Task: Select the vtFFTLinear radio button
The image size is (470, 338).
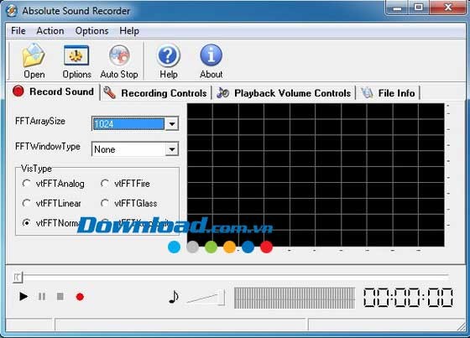Action: pyautogui.click(x=26, y=203)
